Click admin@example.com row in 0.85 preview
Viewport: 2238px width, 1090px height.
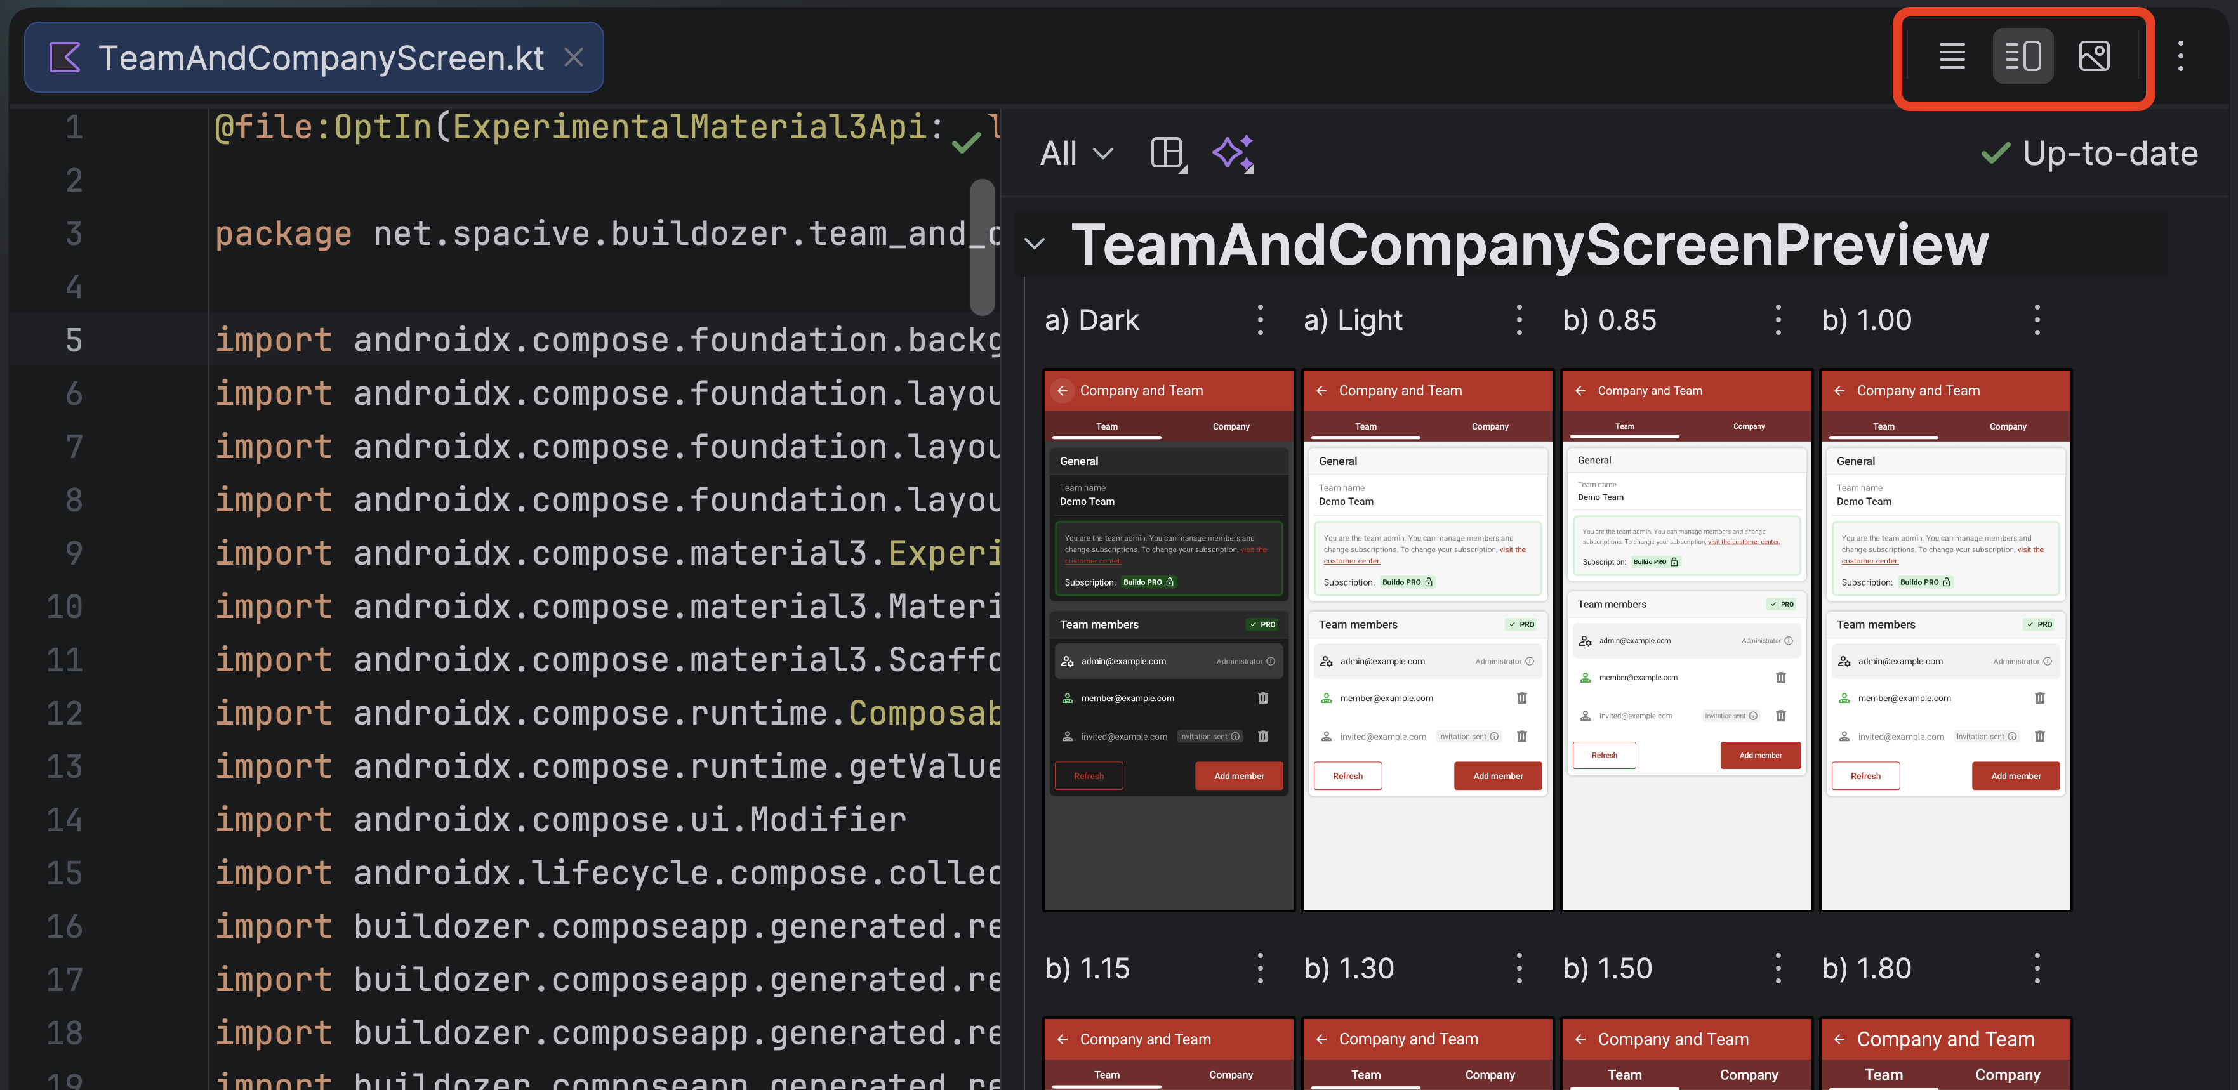coord(1685,640)
